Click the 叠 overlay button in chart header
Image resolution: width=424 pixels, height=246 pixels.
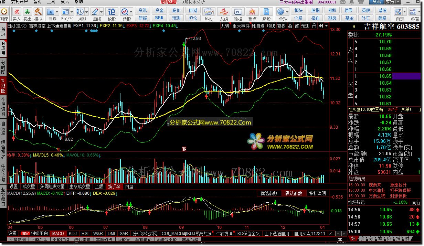point(290,26)
